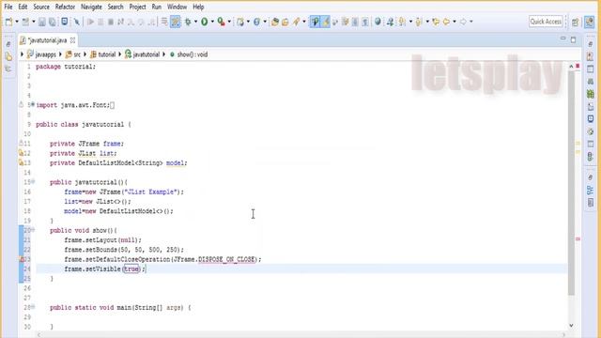
Task: Click the New Java Class icon
Action: (x=256, y=22)
